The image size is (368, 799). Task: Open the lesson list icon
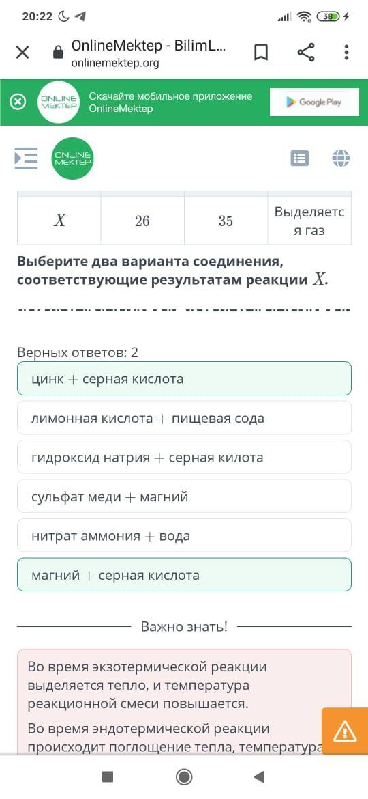coord(299,158)
